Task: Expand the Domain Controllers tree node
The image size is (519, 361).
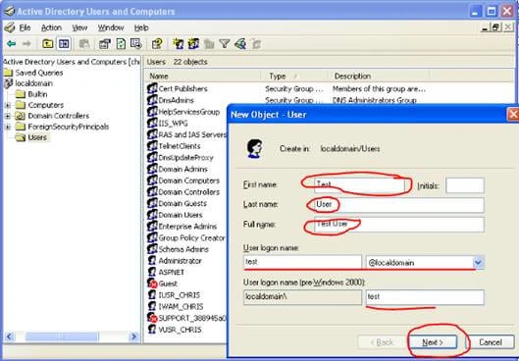Action: (8, 116)
